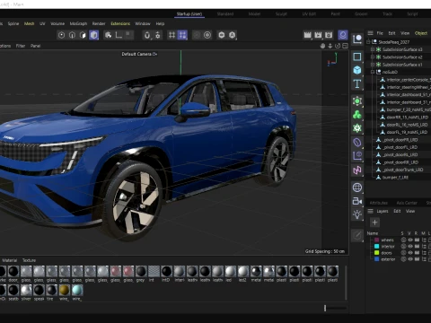Toggle render flag of interior layer
The image size is (431, 323).
point(417,247)
